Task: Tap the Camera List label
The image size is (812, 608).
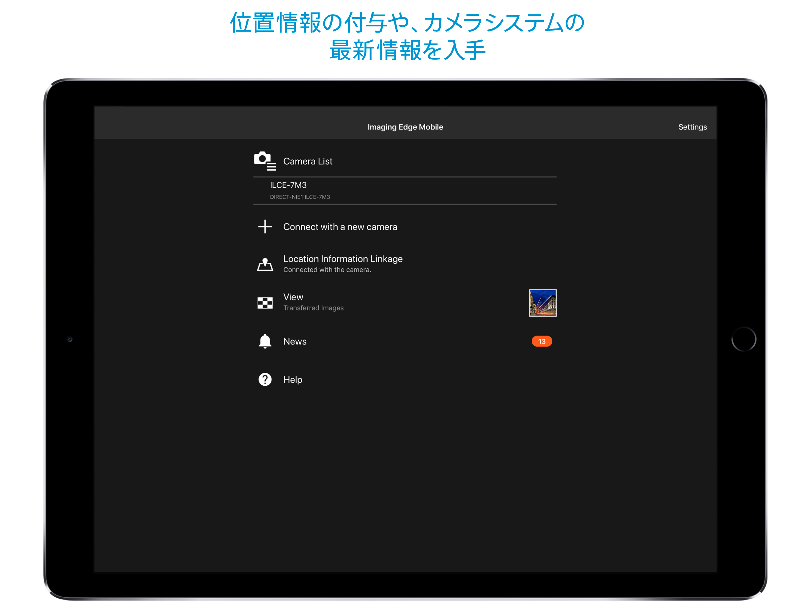Action: pyautogui.click(x=308, y=161)
